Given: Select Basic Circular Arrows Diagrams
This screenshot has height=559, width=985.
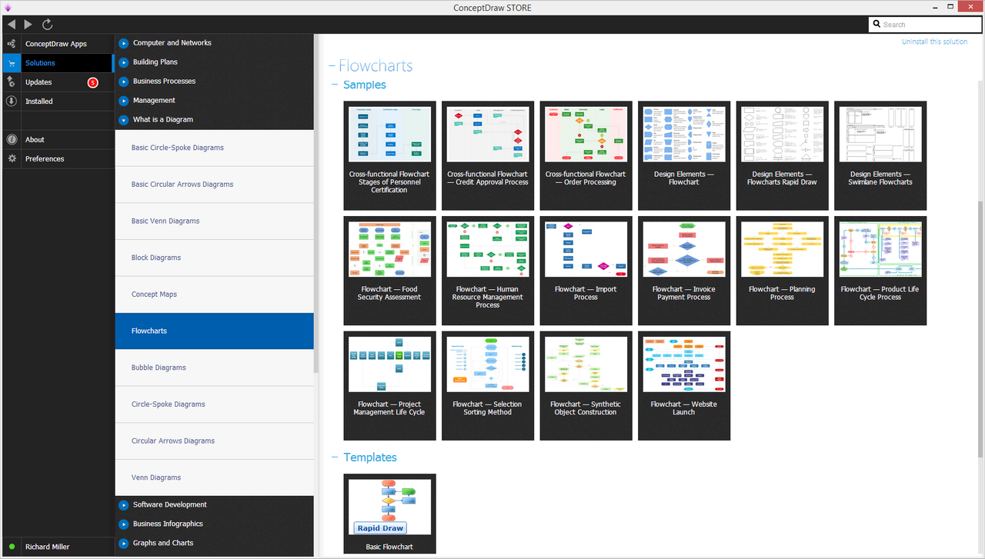Looking at the screenshot, I should click(x=215, y=185).
